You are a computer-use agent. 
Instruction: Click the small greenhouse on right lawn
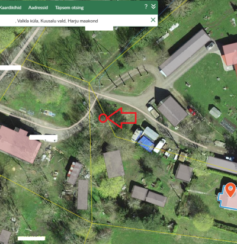point(215,113)
